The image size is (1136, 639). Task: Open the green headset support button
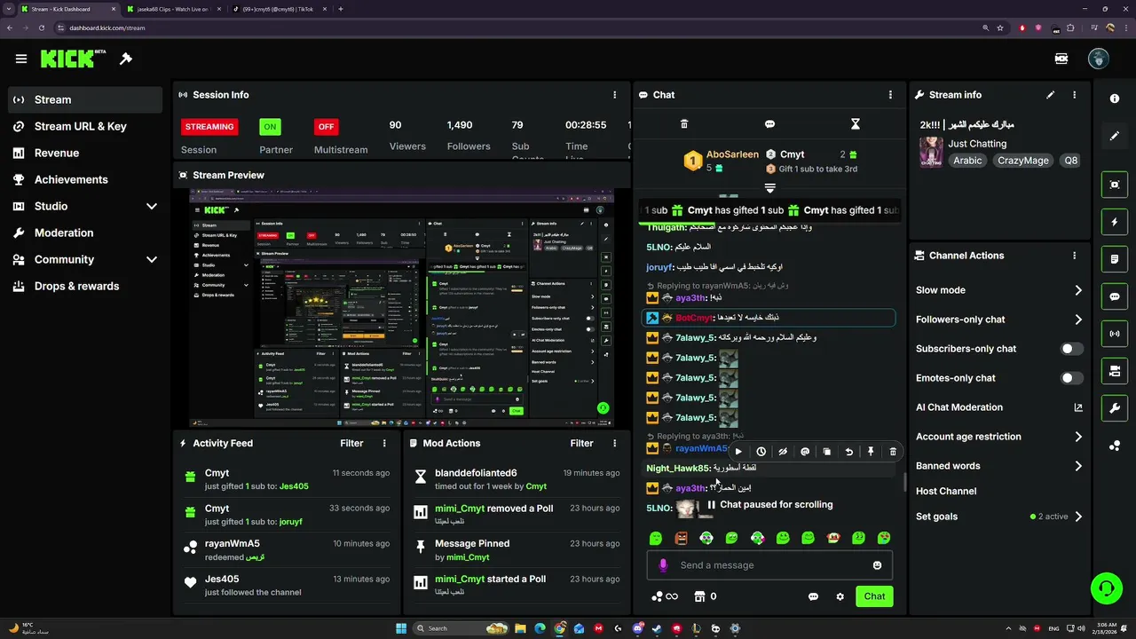[x=1106, y=588]
